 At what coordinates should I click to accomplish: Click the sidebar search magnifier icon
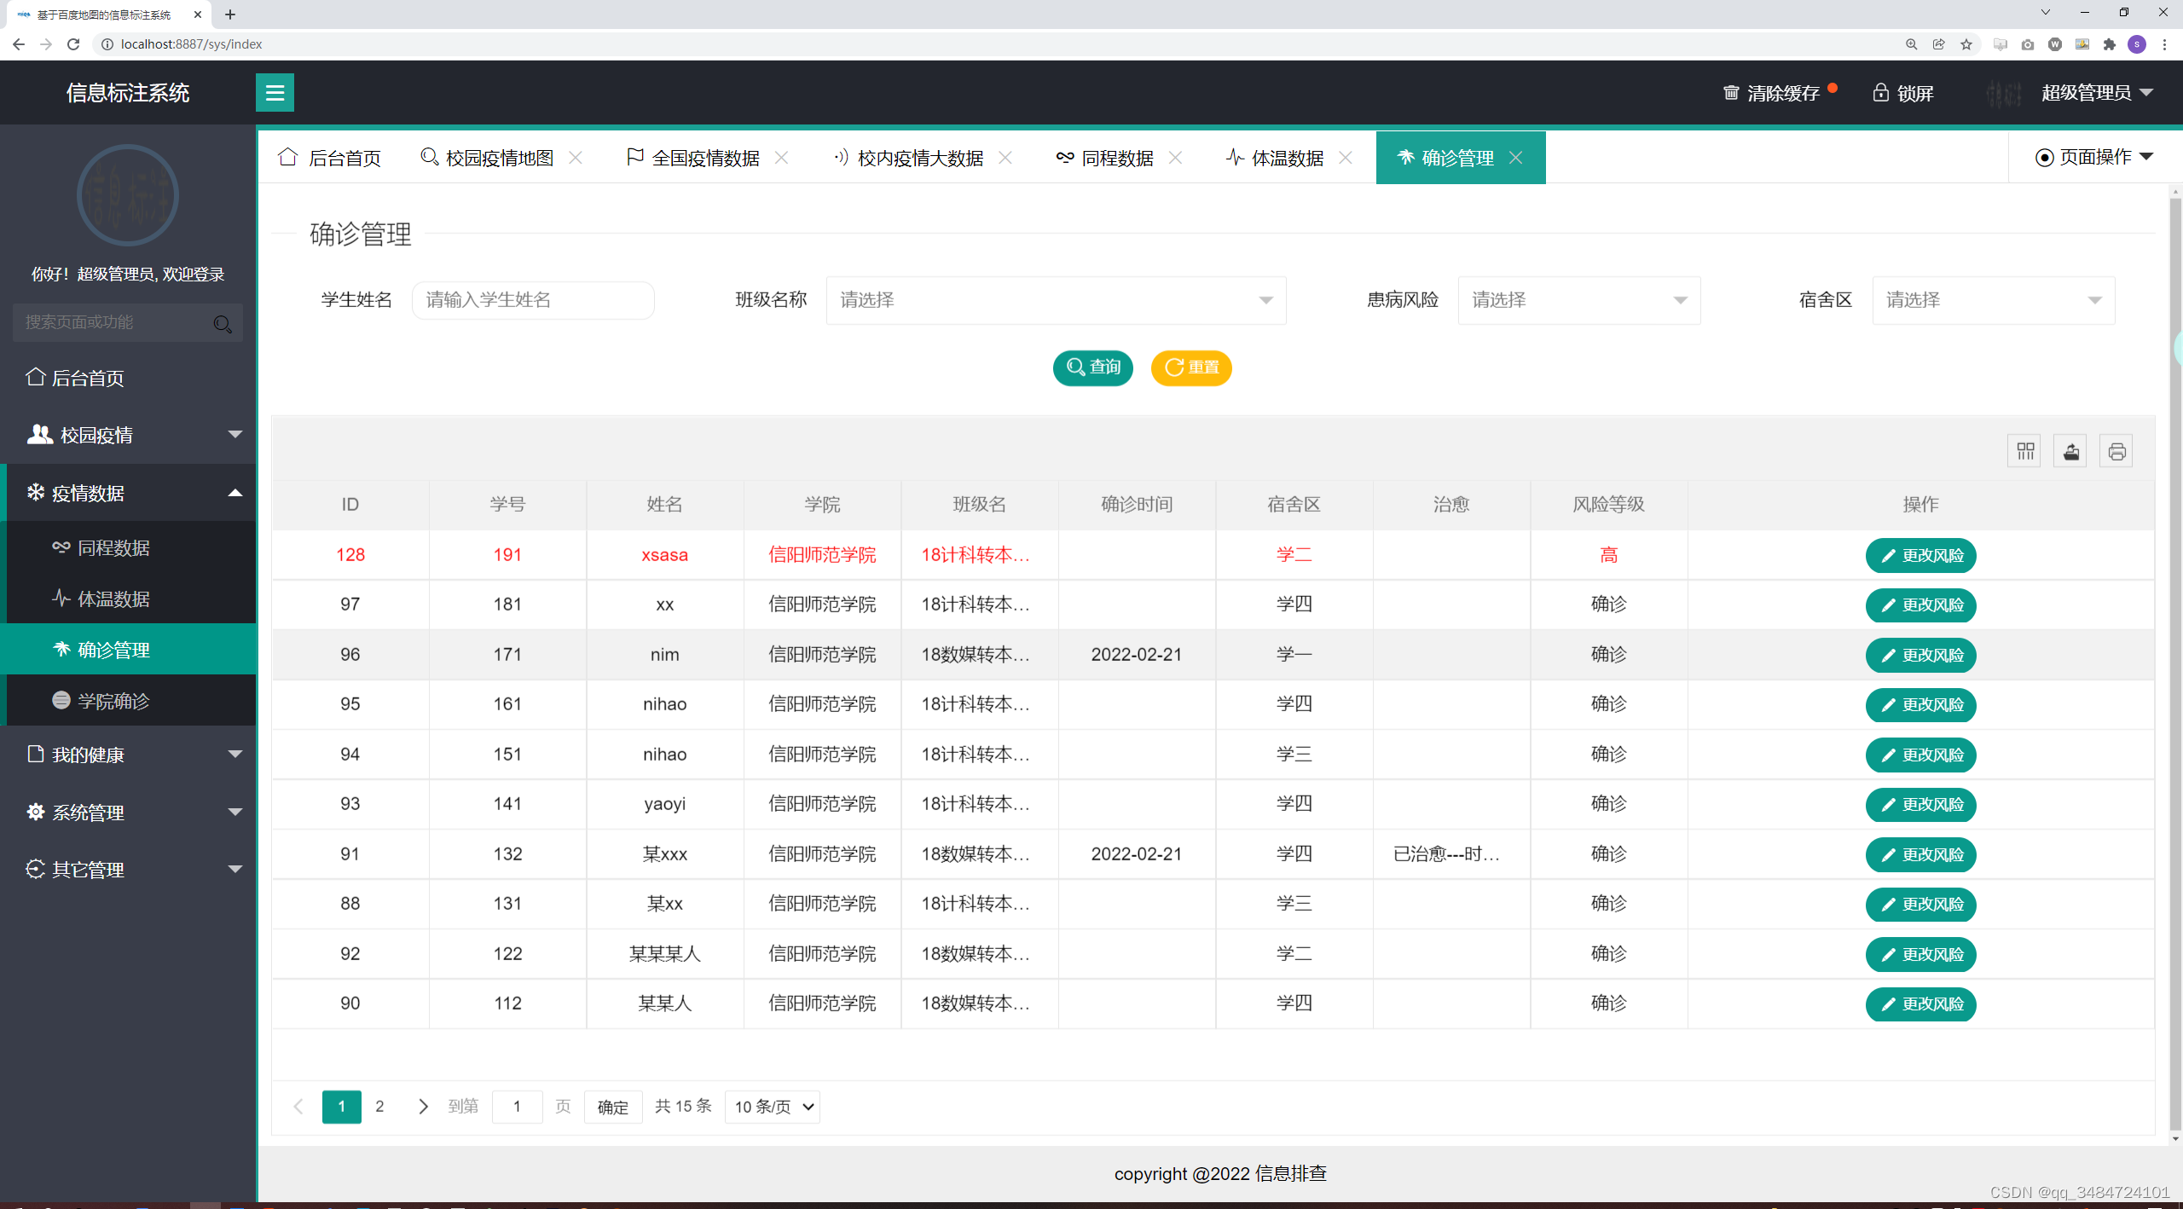click(x=223, y=323)
